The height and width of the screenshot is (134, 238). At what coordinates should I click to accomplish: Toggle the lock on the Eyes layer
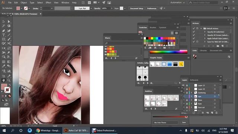[x=187, y=103]
